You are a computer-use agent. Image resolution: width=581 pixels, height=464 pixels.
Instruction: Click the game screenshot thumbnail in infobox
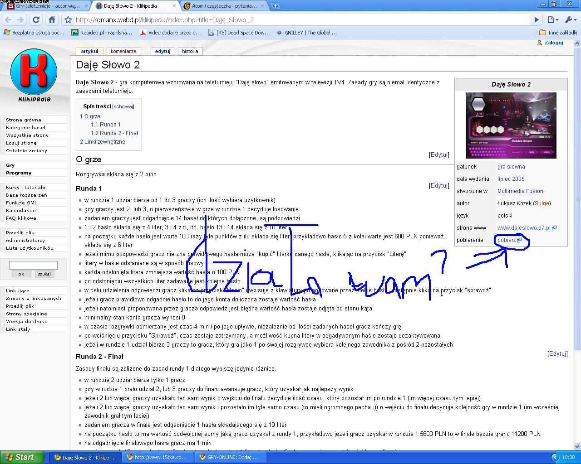pos(511,125)
